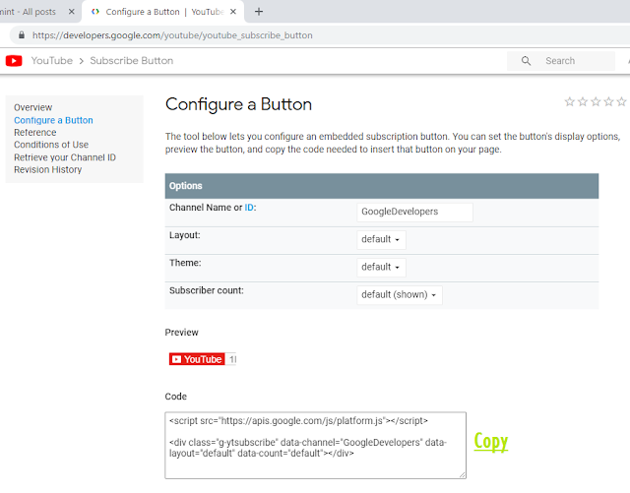Screen dimensions: 630x493
Task: Open a new browser tab with plus icon
Action: click(x=259, y=12)
